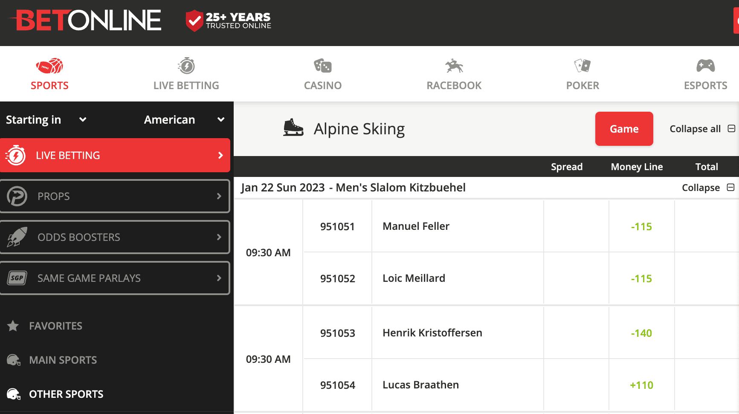Click the Other Sports helmet icon

point(14,394)
